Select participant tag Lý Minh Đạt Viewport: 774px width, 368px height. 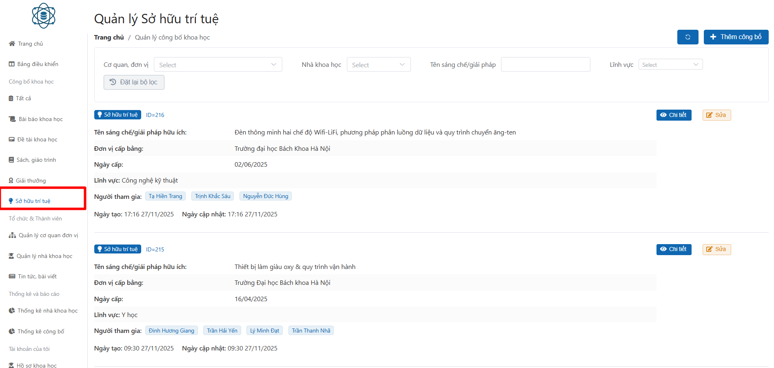(x=264, y=331)
